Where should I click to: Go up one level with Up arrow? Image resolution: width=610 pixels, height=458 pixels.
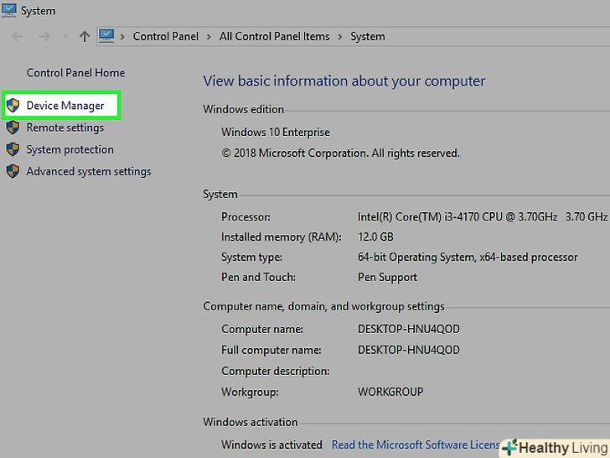point(84,37)
